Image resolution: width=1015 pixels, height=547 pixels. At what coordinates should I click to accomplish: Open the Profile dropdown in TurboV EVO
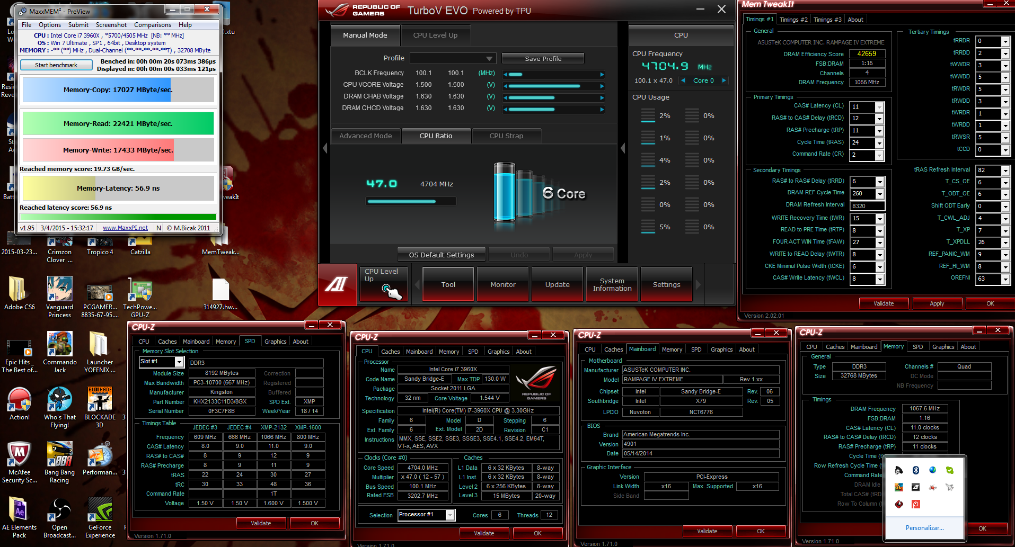click(453, 58)
